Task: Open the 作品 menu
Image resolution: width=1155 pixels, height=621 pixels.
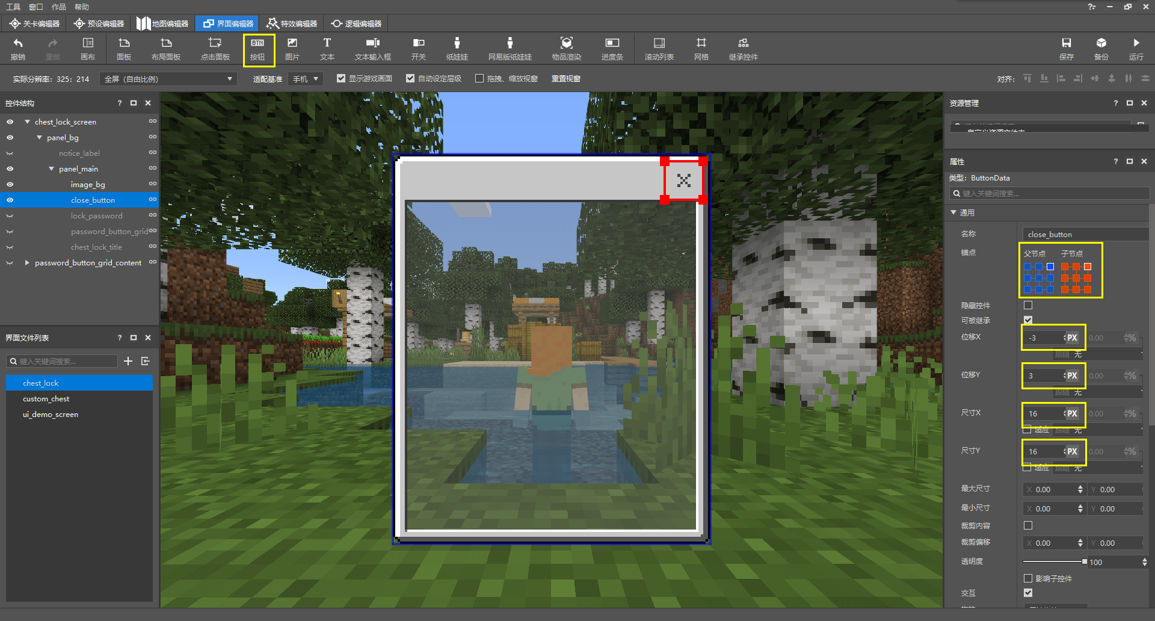Action: pos(59,7)
